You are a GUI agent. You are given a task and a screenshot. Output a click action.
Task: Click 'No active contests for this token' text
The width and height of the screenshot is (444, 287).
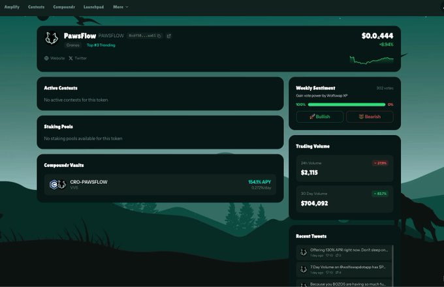pyautogui.click(x=76, y=100)
